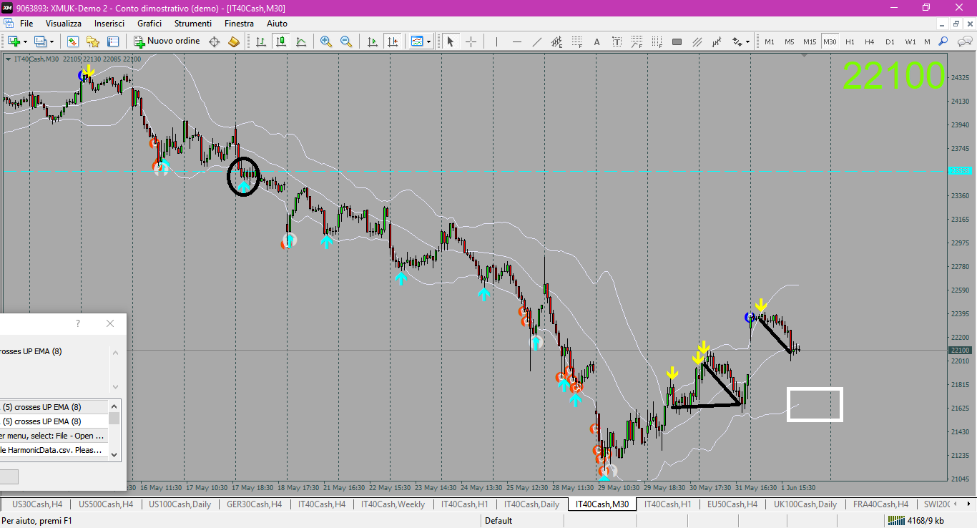Select the regression channel bars tool
The image size is (977, 528).
point(717,41)
